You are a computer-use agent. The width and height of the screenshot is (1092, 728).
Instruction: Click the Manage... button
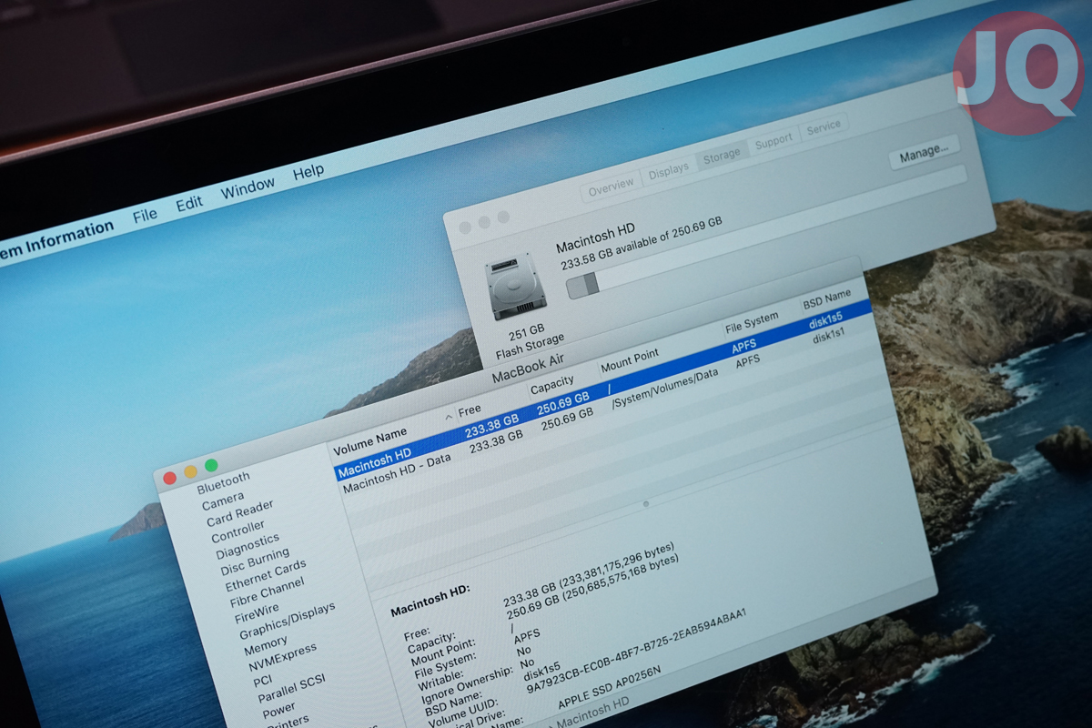pos(924,152)
